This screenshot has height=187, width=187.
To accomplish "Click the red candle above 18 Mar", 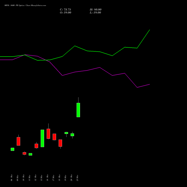I will tap(60, 143).
